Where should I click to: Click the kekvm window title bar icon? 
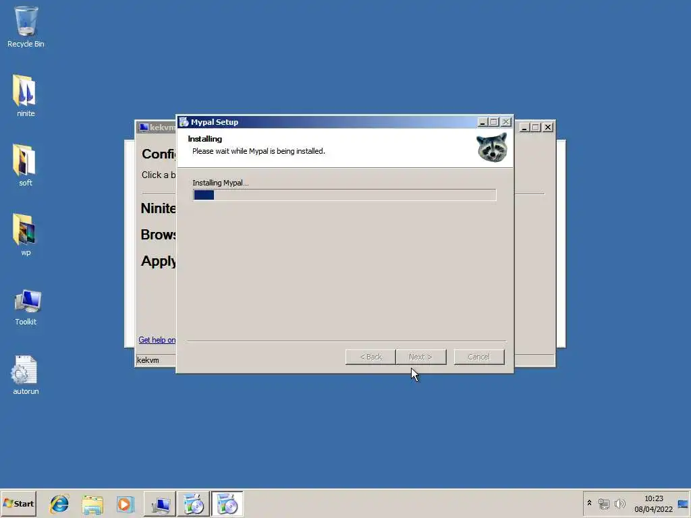(x=144, y=127)
